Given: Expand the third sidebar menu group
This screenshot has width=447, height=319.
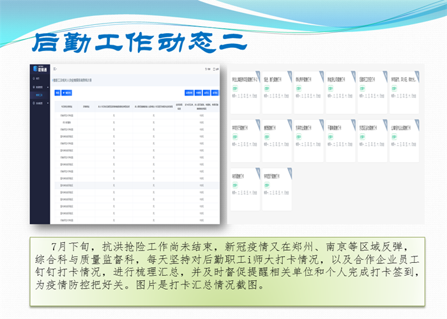Looking at the screenshot, I should click(39, 103).
